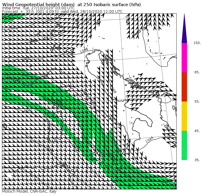203x195 pixels.
Task: Click the chart title "Wind Geopotential height (dam)"
Action: [x=38, y=5]
